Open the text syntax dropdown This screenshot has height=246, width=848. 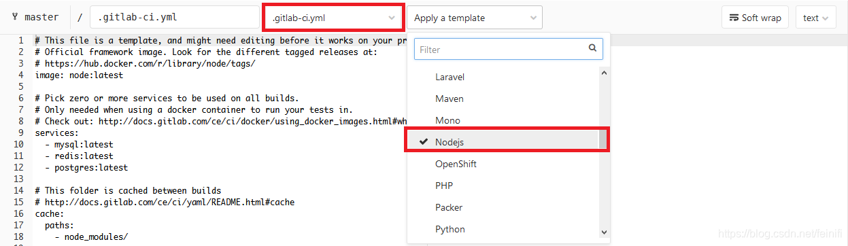[815, 18]
